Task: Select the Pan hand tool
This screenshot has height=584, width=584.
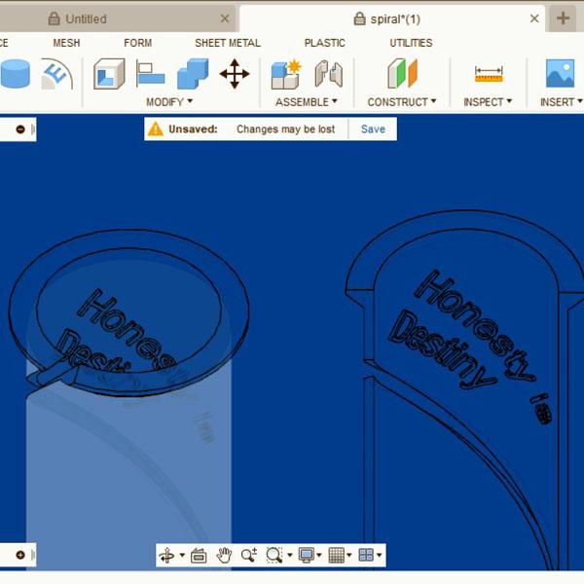Action: pos(224,556)
